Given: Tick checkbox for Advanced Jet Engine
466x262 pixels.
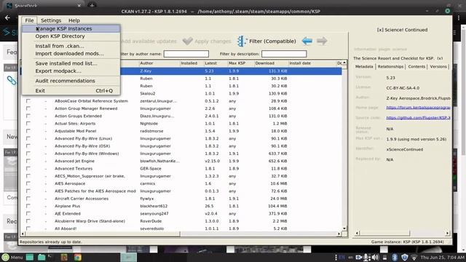Looking at the screenshot, I should pyautogui.click(x=28, y=161).
